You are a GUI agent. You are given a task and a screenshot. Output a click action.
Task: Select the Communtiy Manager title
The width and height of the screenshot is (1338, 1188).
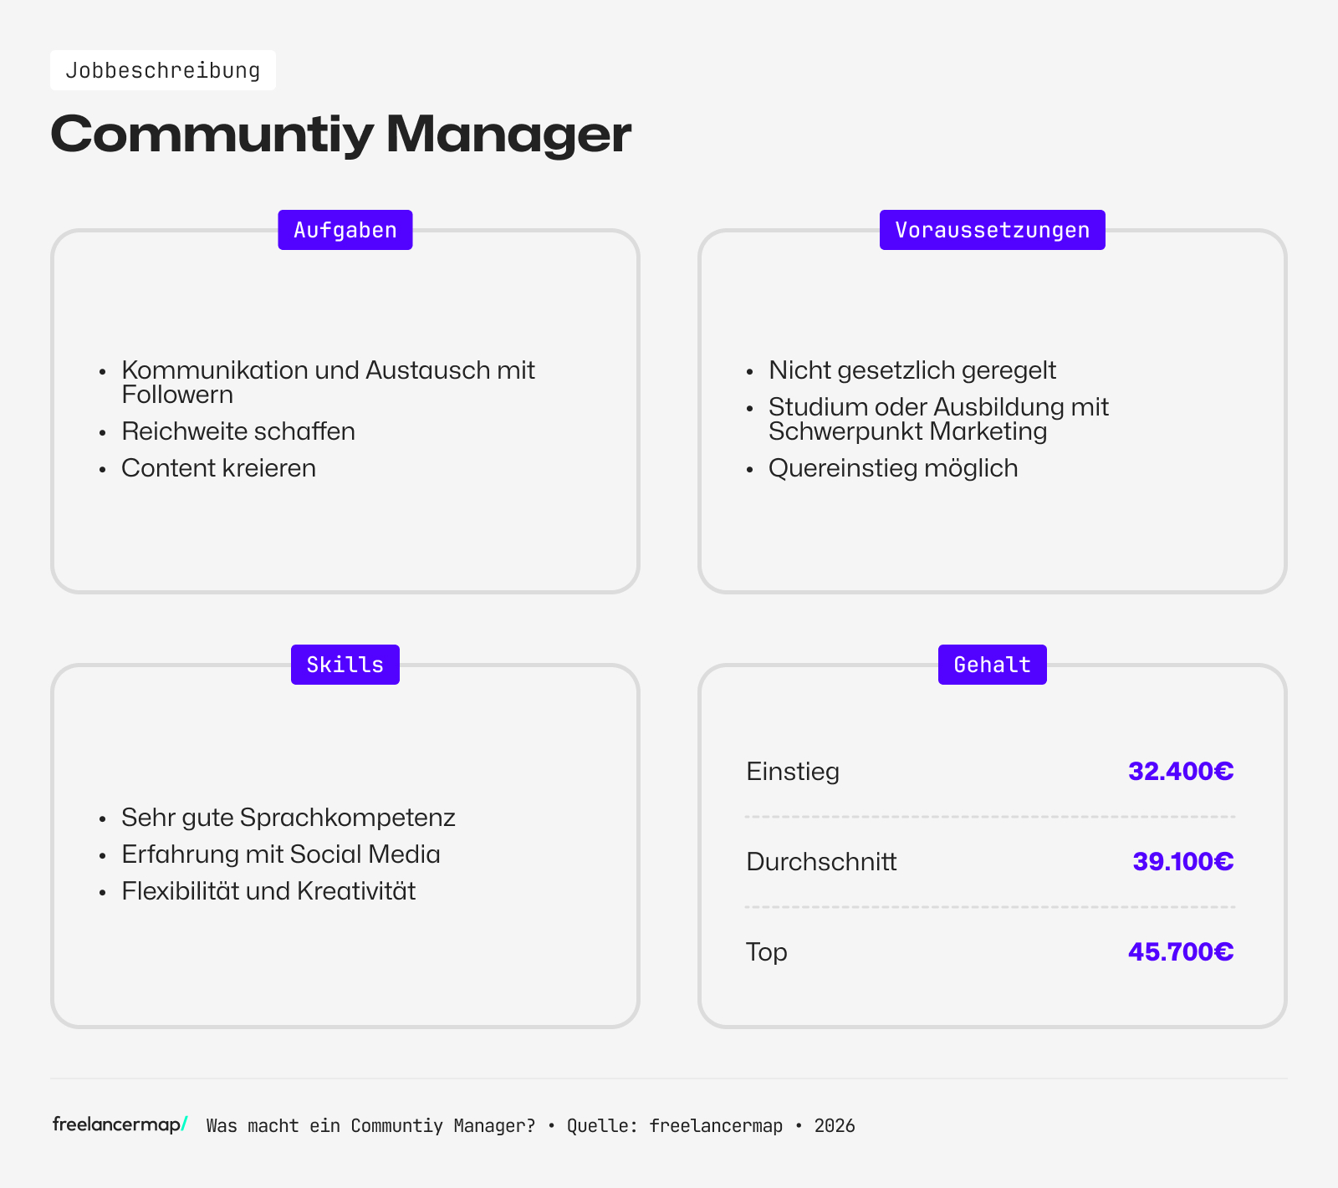[x=341, y=134]
